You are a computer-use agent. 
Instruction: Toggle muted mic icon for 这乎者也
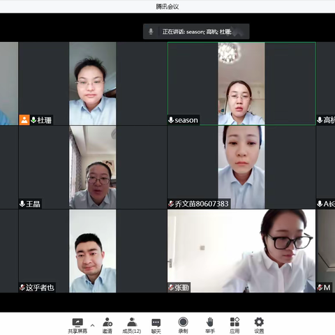click(22, 288)
